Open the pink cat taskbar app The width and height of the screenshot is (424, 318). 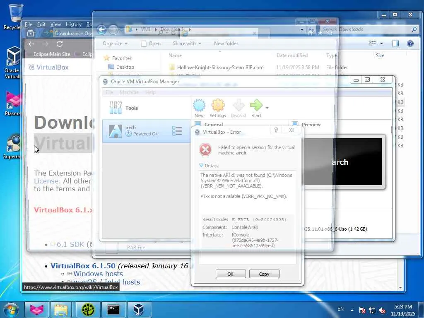pos(37,310)
